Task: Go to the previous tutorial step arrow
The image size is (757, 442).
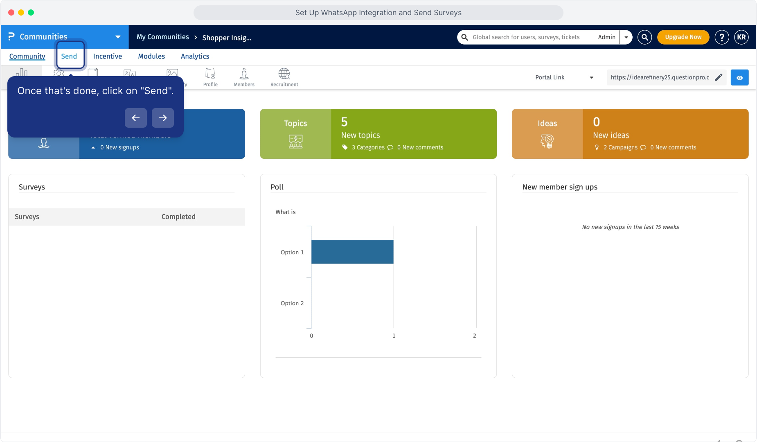Action: (136, 118)
